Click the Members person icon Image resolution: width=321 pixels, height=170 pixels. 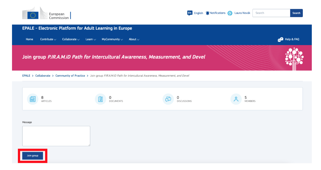[x=236, y=99]
